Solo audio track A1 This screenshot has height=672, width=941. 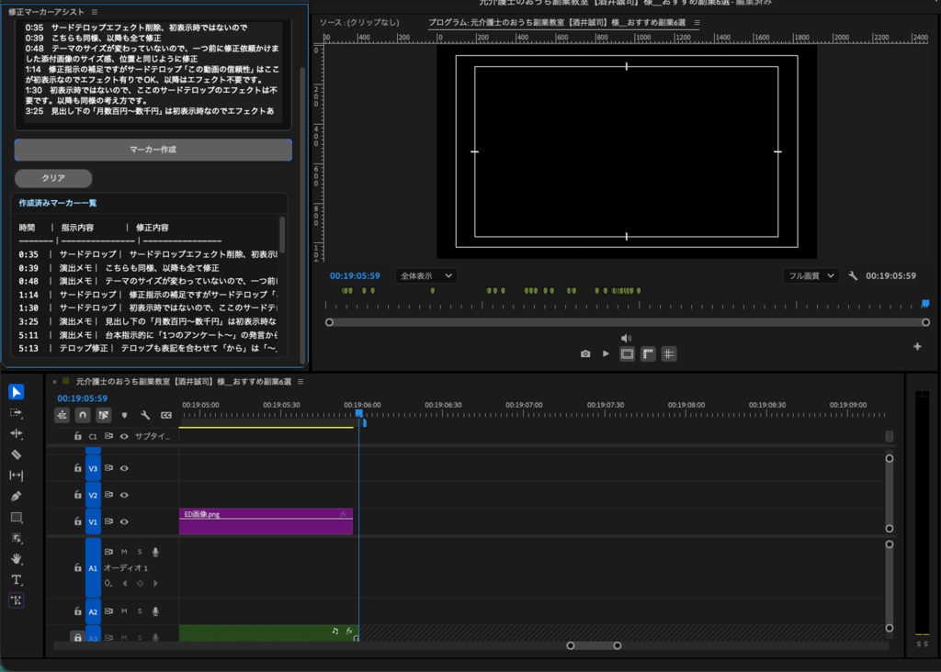point(140,552)
